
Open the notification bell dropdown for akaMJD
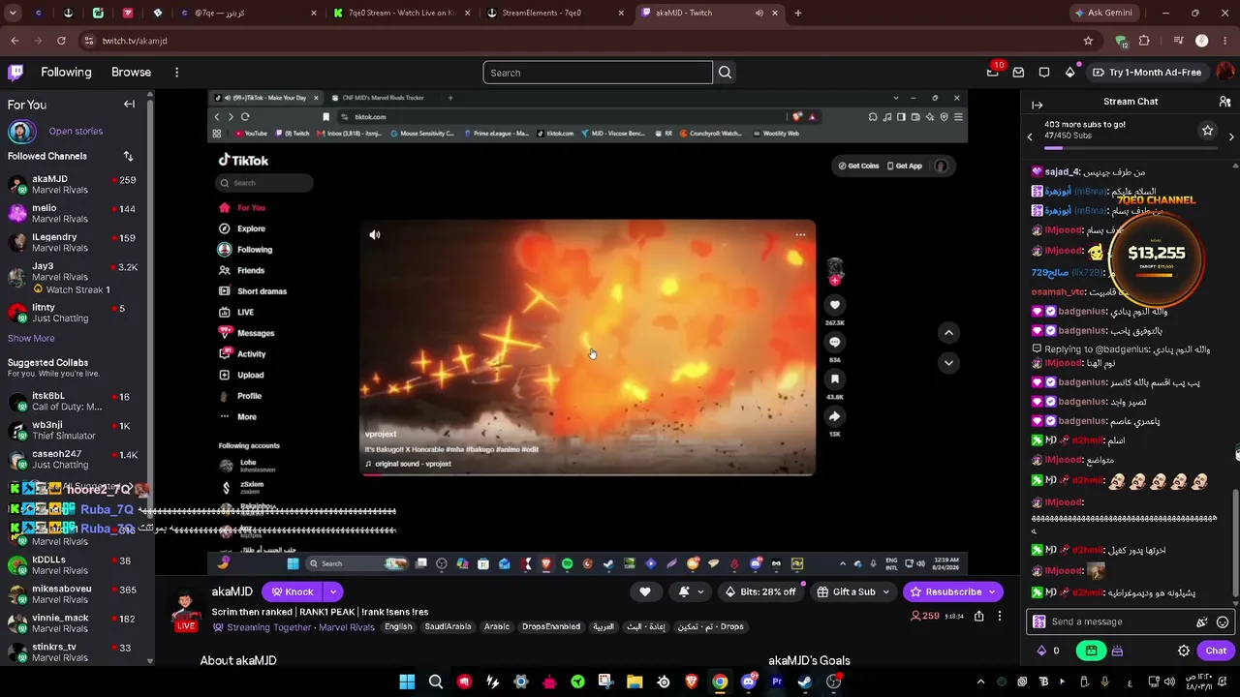click(689, 591)
